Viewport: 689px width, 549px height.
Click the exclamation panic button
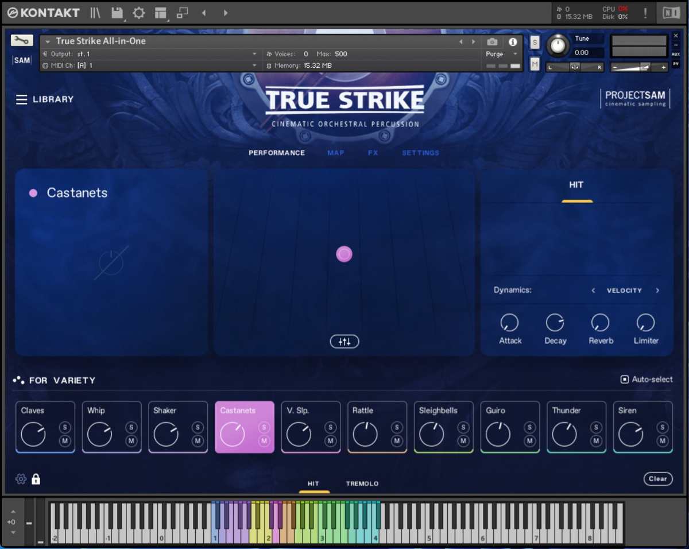tap(645, 13)
